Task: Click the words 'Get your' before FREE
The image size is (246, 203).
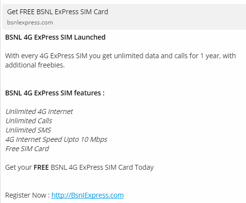Action: pyautogui.click(x=19, y=167)
